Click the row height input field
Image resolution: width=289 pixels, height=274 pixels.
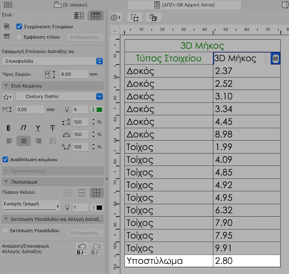pos(73,74)
